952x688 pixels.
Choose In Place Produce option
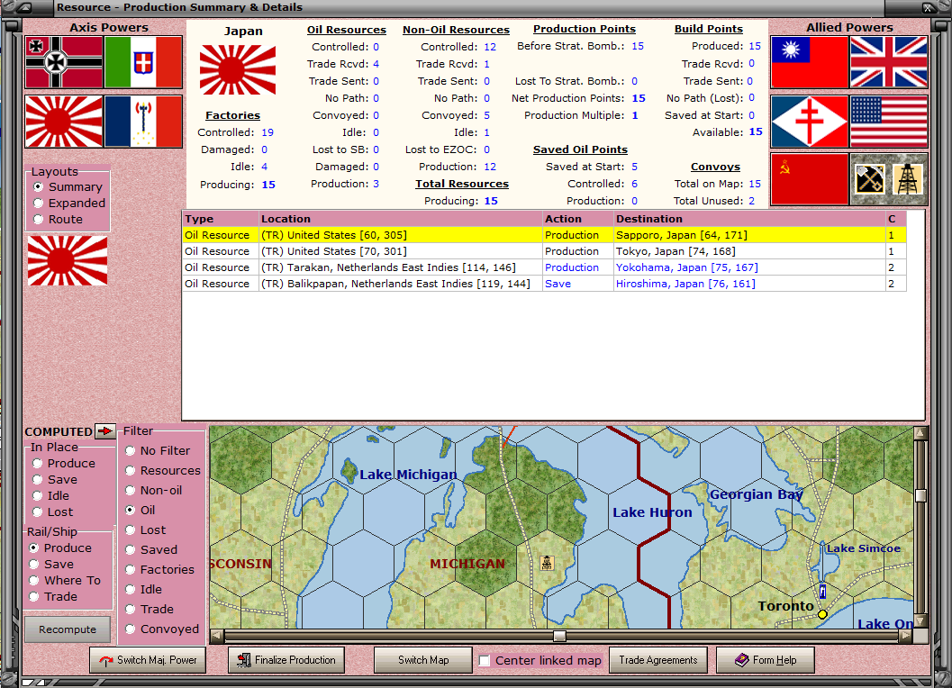[64, 464]
